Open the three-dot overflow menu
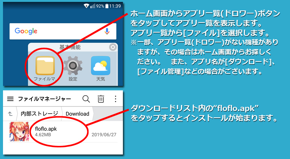 click(116, 99)
